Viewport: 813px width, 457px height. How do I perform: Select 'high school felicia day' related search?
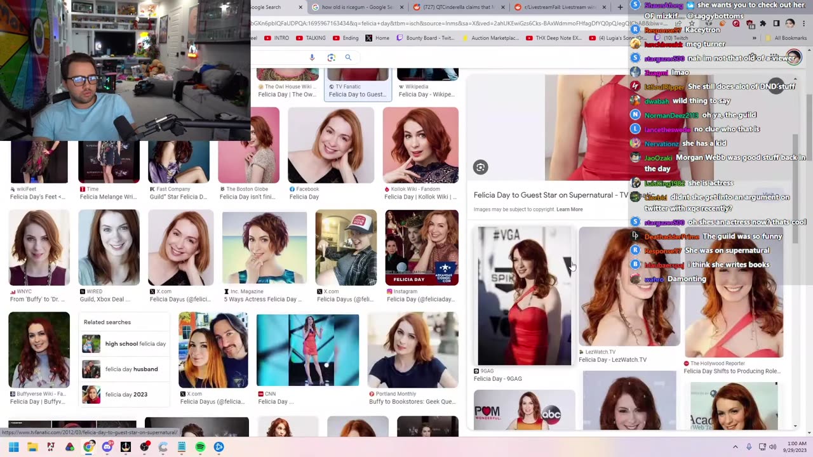click(124, 343)
